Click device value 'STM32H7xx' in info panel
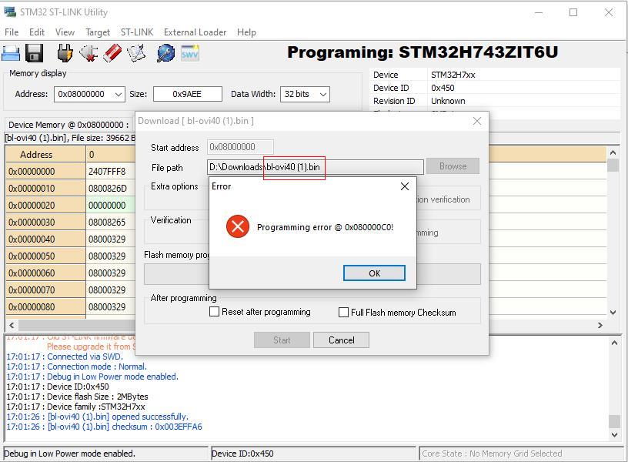 [453, 75]
